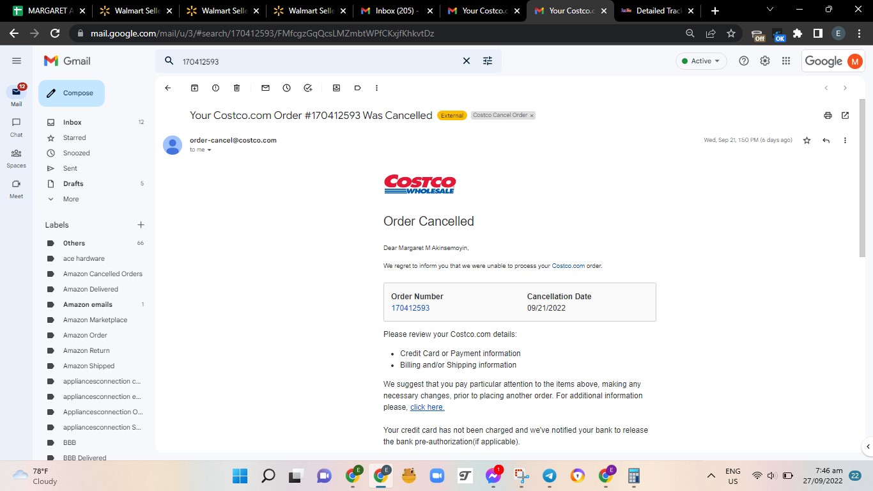Screen dimensions: 873x491
Task: Follow the 'click here.' link
Action: (427, 407)
